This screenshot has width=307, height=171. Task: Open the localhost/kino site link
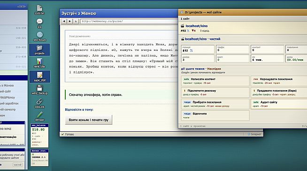pos(197,26)
